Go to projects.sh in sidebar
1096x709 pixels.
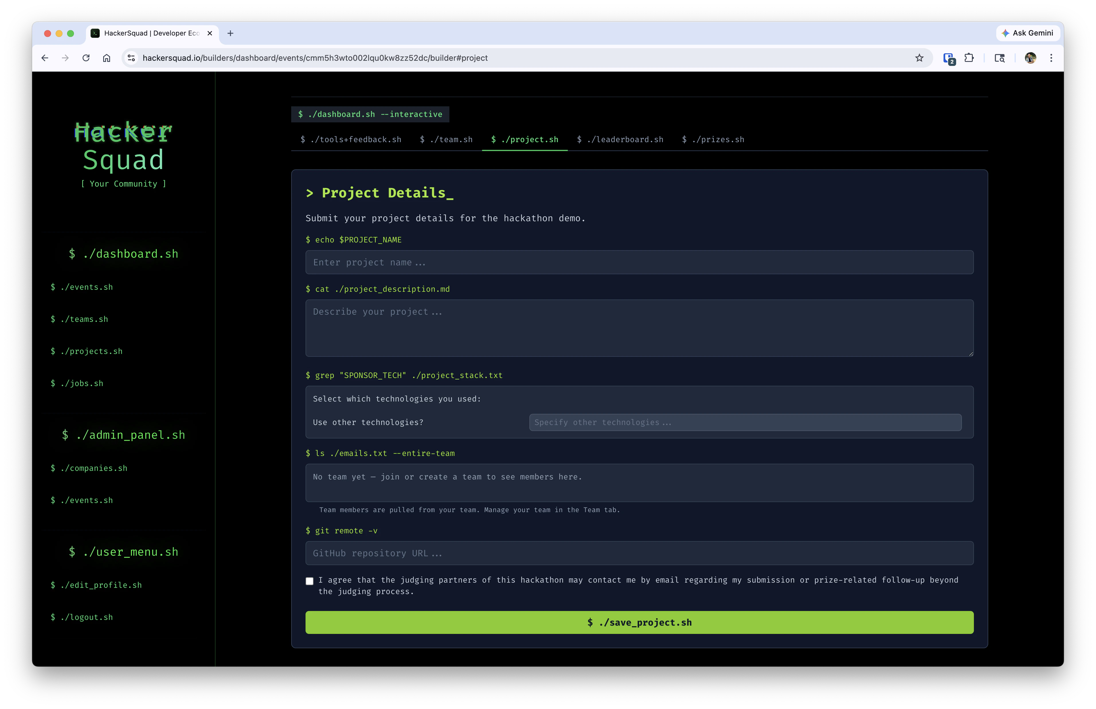[x=87, y=351]
